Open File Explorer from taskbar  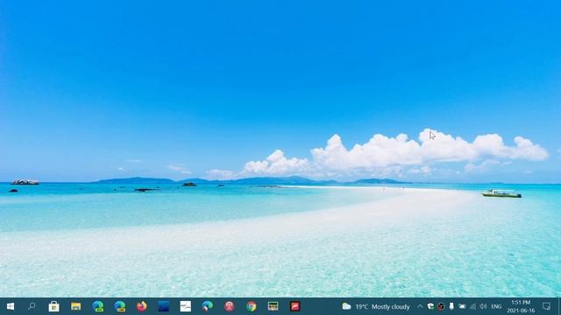point(75,306)
